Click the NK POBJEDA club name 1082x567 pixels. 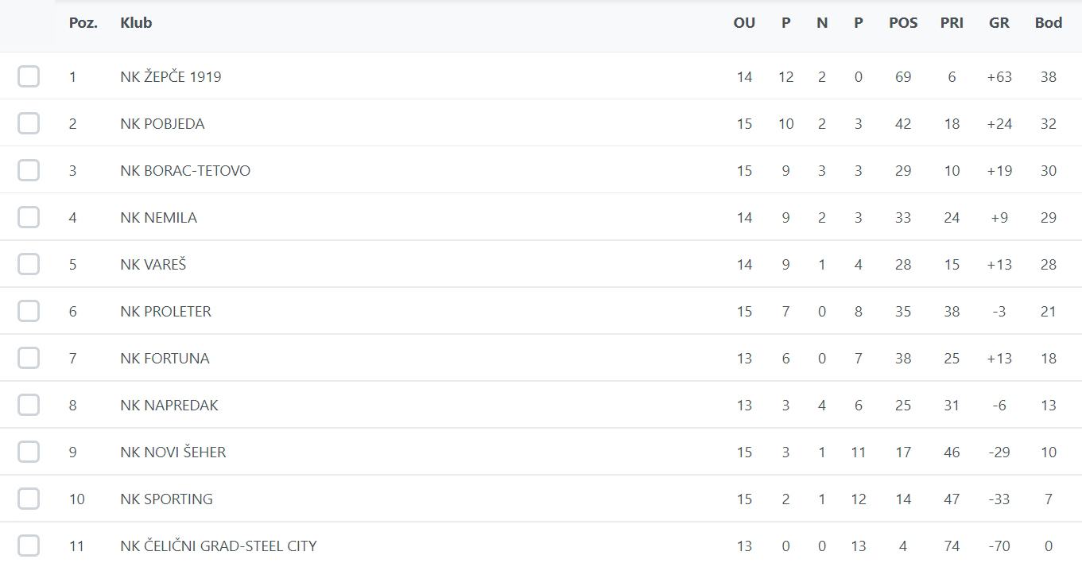click(x=162, y=124)
